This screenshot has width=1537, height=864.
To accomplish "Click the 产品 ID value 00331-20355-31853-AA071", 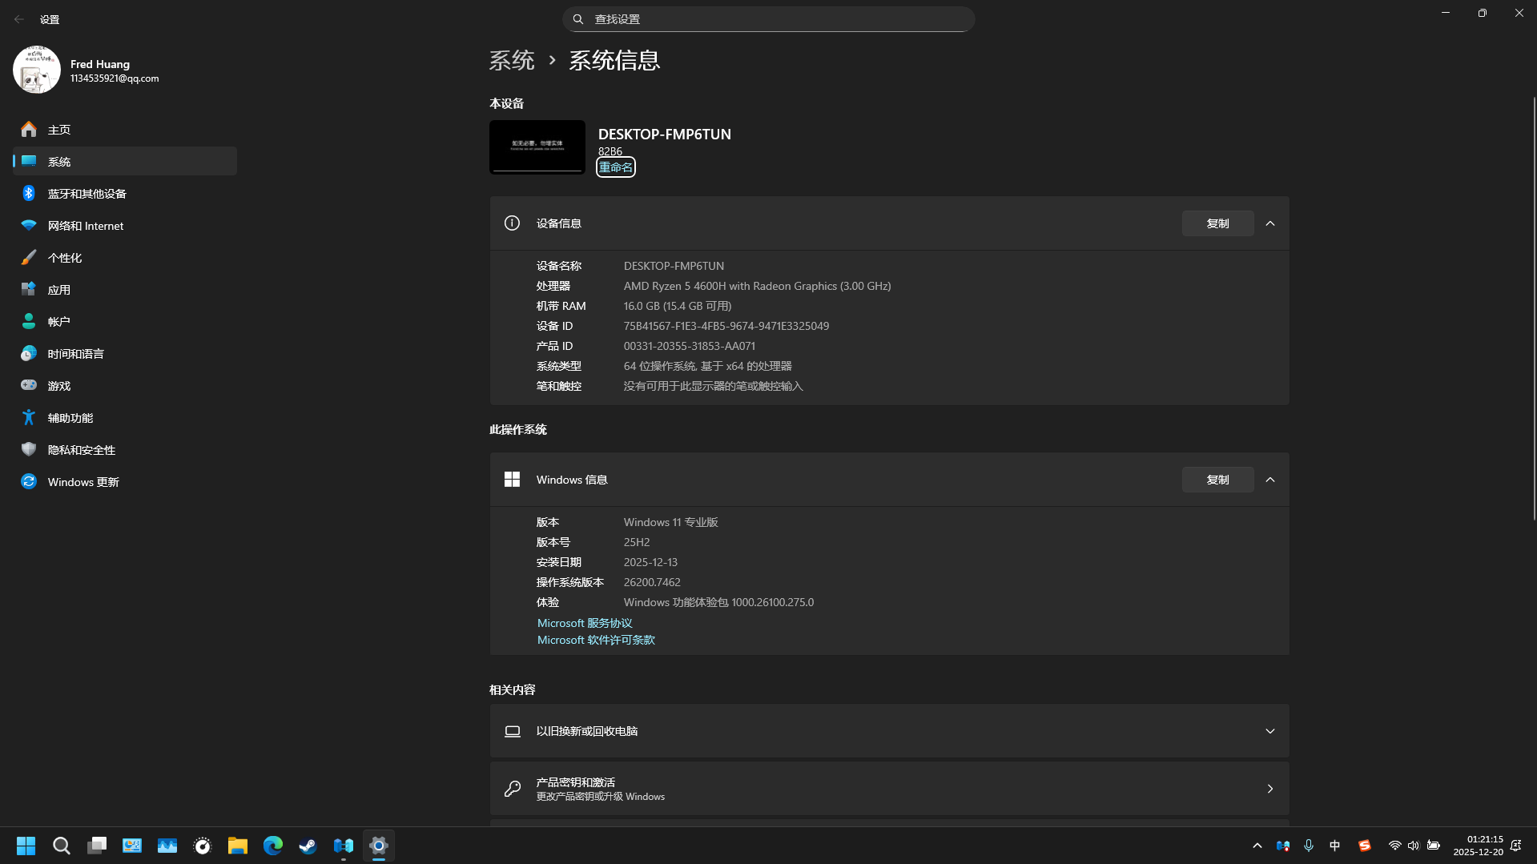I will (689, 346).
